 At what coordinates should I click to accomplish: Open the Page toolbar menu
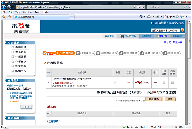click(169, 17)
